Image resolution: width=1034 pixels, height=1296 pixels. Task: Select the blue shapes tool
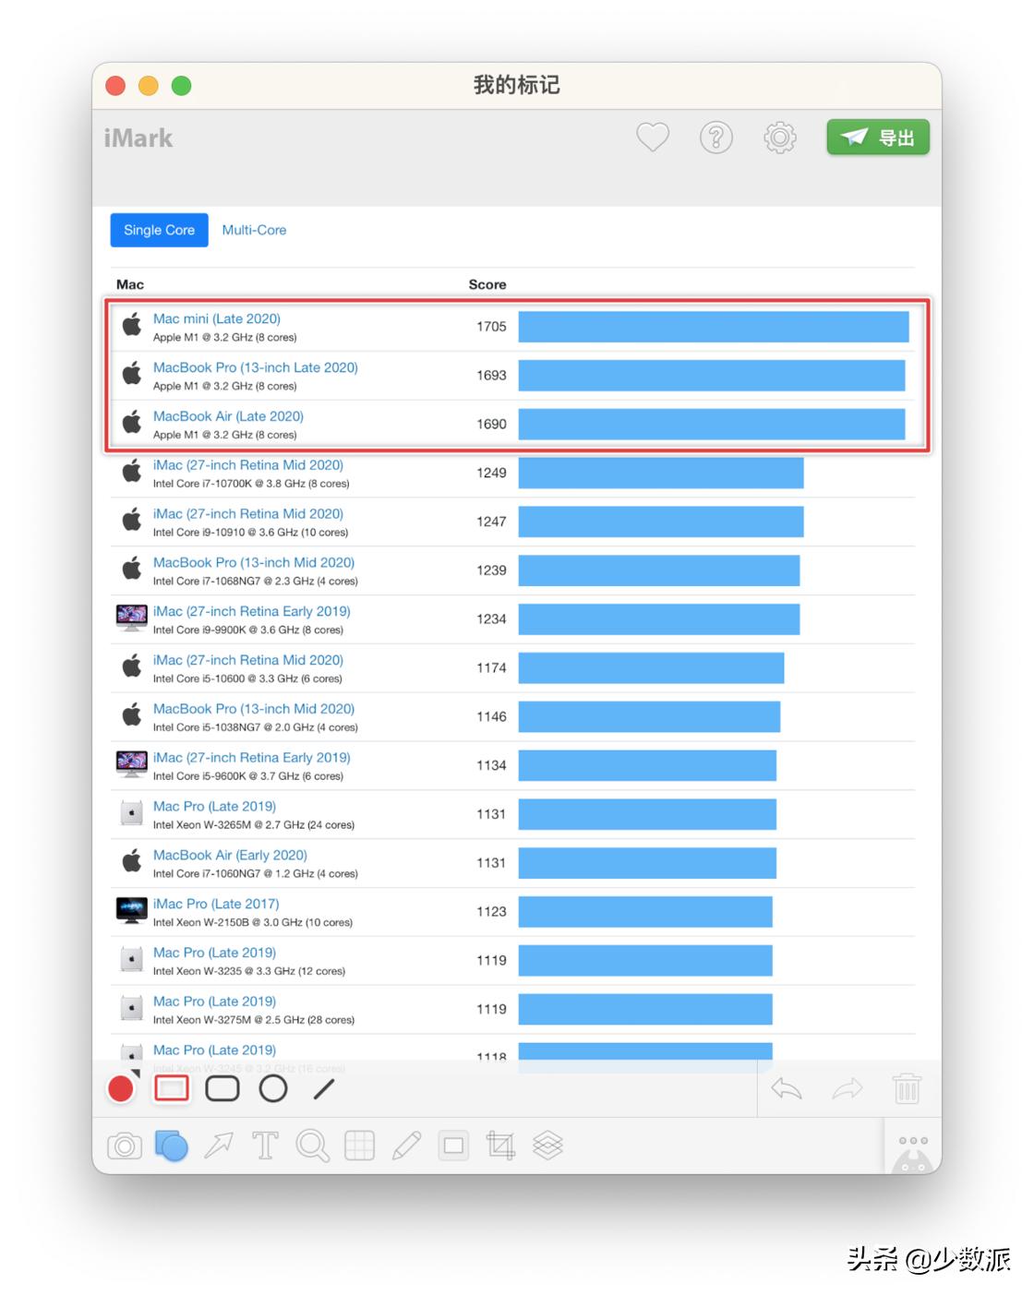[172, 1146]
